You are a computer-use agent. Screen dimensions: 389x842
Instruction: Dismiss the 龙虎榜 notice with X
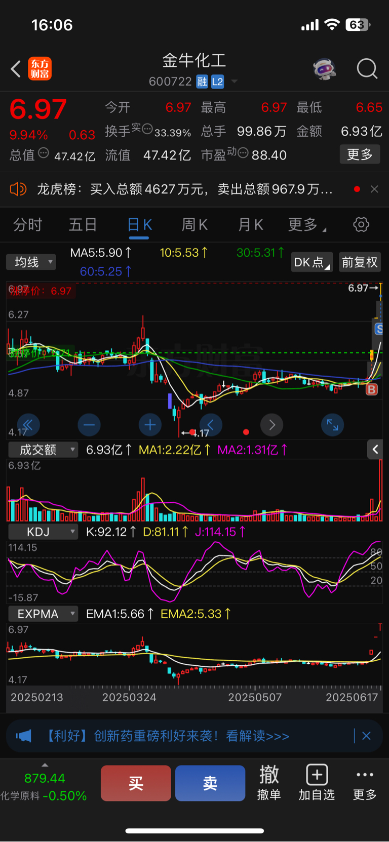click(374, 189)
